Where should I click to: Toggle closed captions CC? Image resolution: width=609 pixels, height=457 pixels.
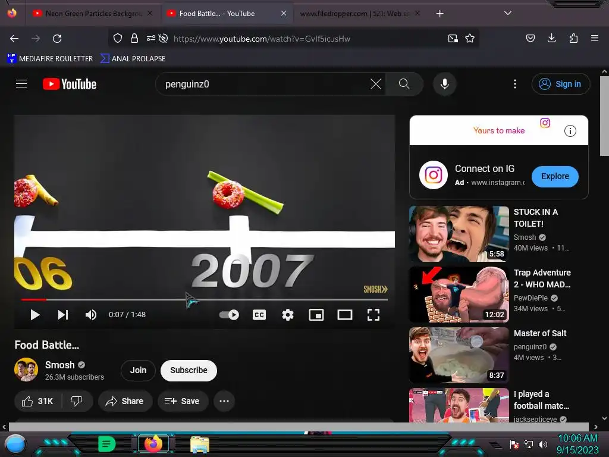coord(259,315)
